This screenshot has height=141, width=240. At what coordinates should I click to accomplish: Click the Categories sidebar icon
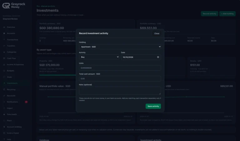pyautogui.click(x=4, y=52)
